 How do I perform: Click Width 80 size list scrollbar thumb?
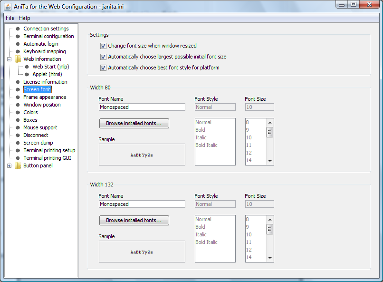pos(269,132)
